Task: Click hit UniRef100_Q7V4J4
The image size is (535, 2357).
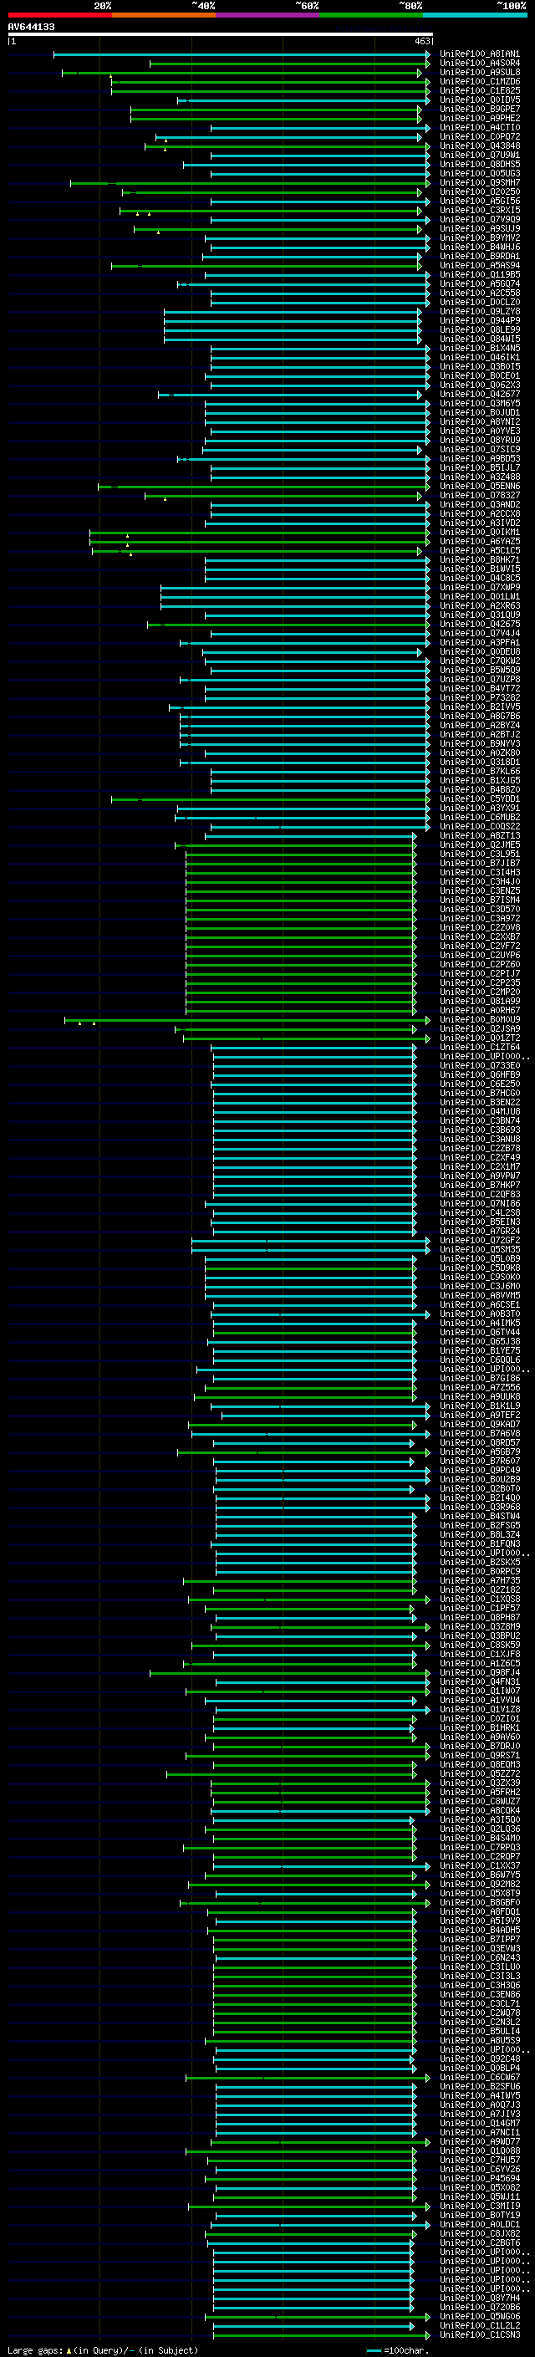Action: 480,633
